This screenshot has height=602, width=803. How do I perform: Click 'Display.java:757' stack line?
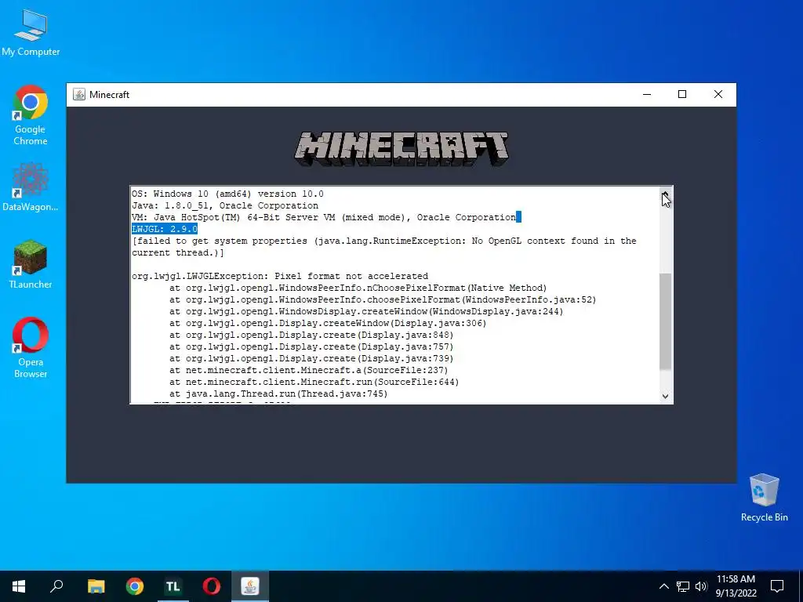tap(311, 347)
